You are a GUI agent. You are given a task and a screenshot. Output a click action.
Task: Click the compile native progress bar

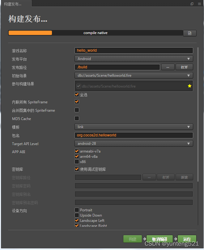96,33
